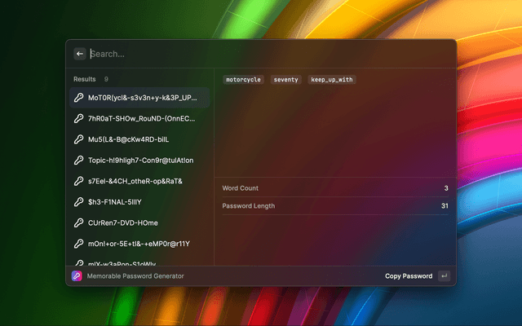Image resolution: width=522 pixels, height=326 pixels.
Task: Click the Password Length row
Action: (334, 206)
